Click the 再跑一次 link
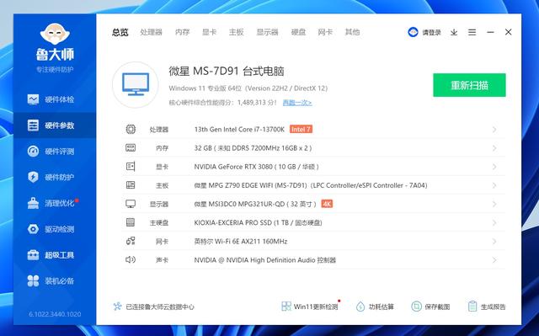 297,103
